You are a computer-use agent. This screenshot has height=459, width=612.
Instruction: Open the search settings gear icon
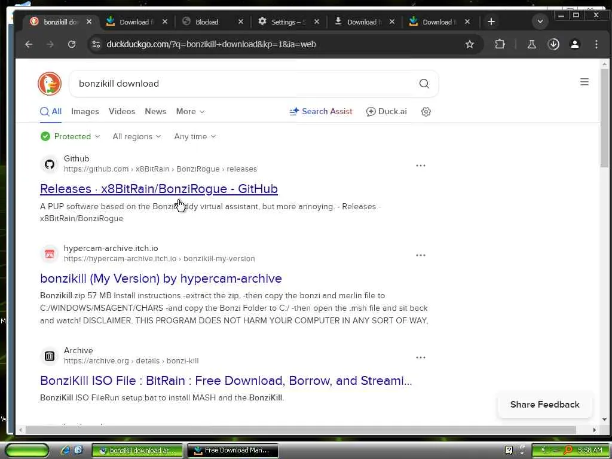426,112
